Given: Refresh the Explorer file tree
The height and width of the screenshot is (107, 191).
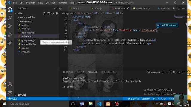Looking at the screenshot, I should pyautogui.click(x=53, y=13).
